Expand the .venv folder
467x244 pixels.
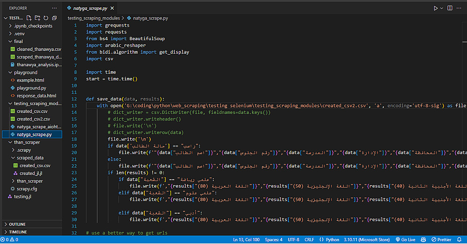(x=19, y=34)
